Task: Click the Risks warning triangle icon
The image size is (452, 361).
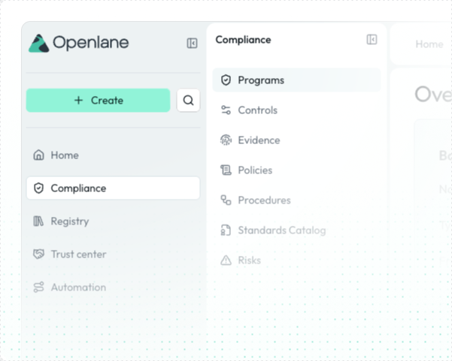Action: (x=226, y=260)
